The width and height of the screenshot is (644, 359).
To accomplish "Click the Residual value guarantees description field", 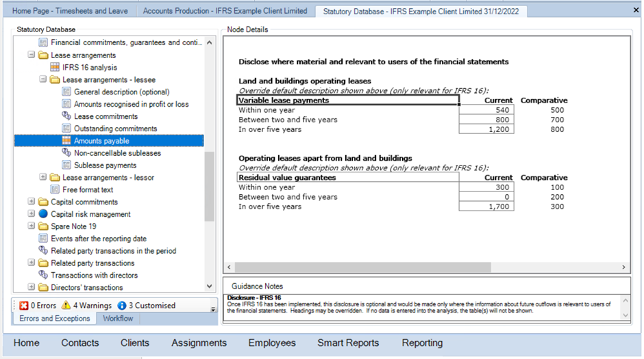I will point(348,178).
